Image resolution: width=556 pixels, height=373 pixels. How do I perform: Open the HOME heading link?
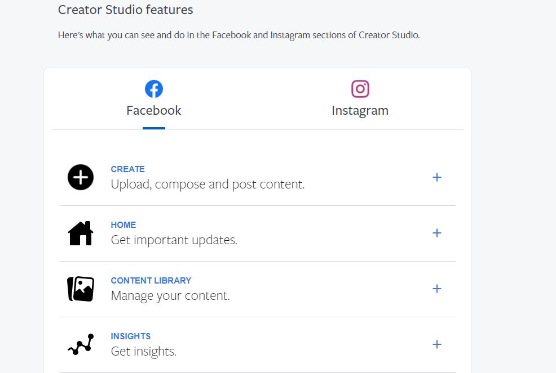[x=123, y=224]
